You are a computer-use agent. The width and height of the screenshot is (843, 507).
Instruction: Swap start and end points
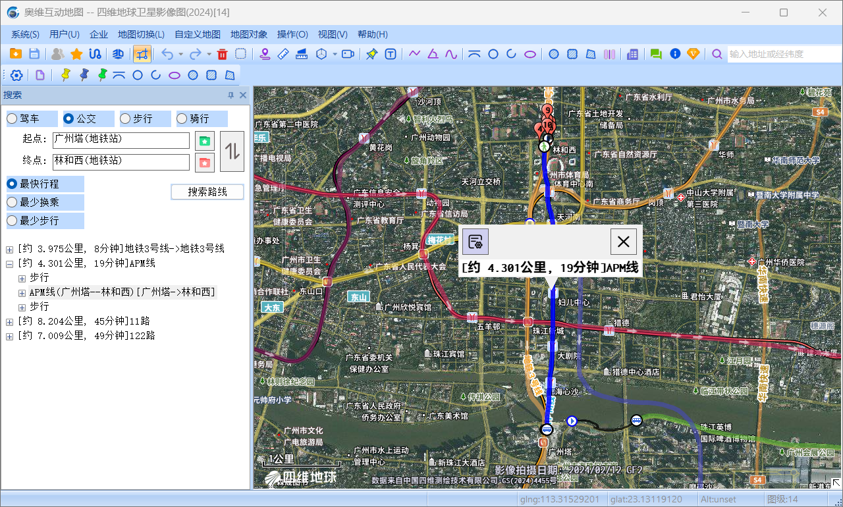click(x=232, y=151)
